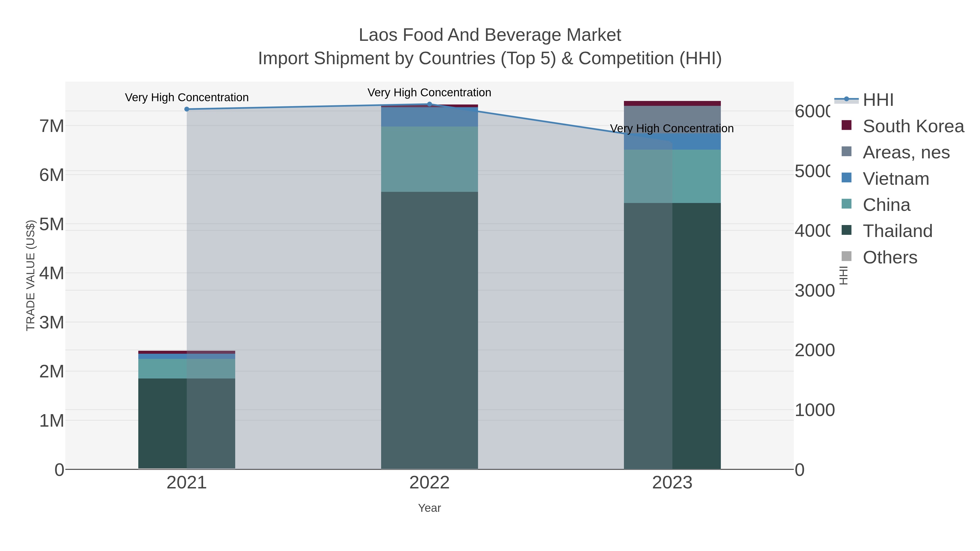Click the China bar segment for 2022

pos(430,159)
